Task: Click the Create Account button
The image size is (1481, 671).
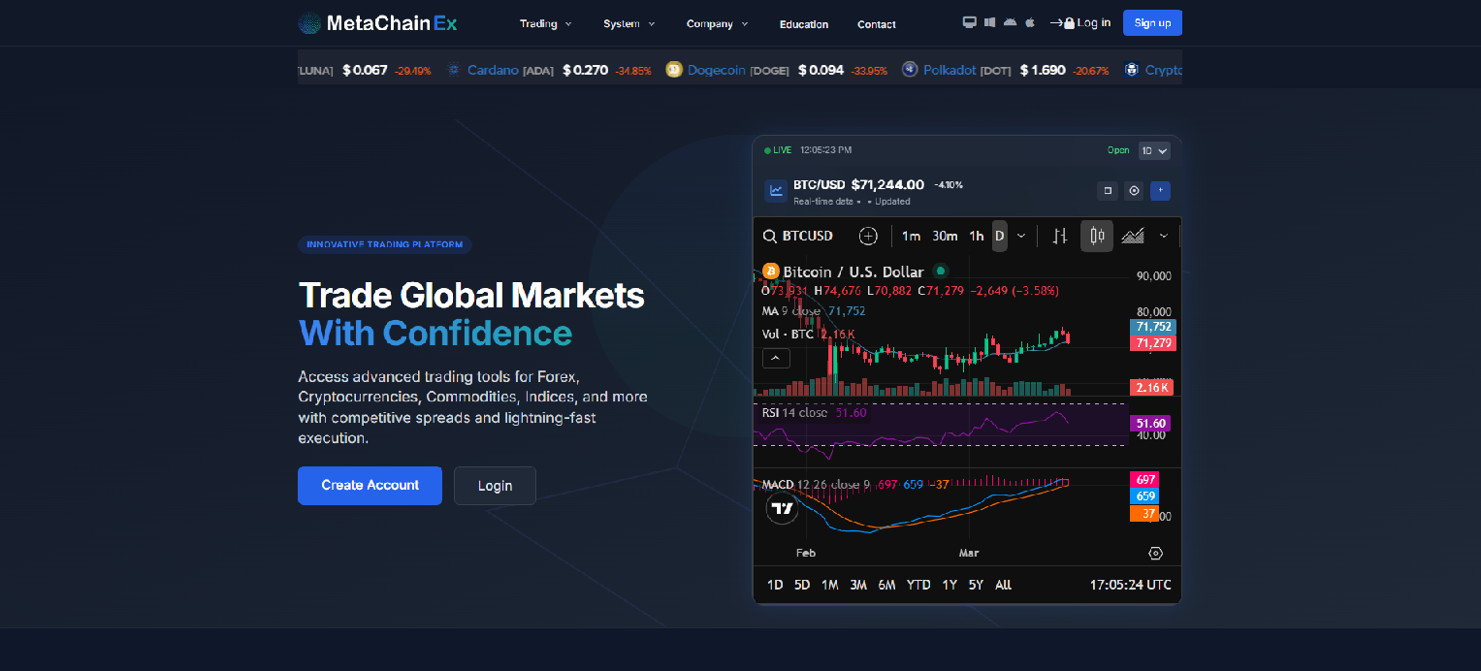Action: [x=370, y=485]
